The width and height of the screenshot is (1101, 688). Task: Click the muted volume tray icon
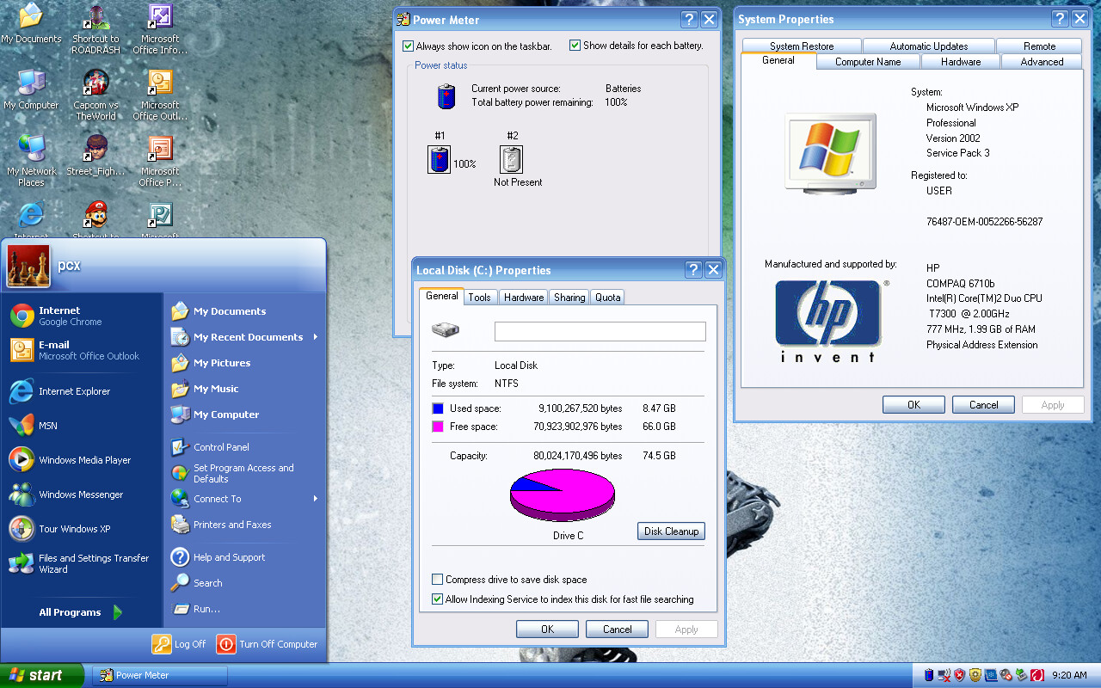[1006, 675]
